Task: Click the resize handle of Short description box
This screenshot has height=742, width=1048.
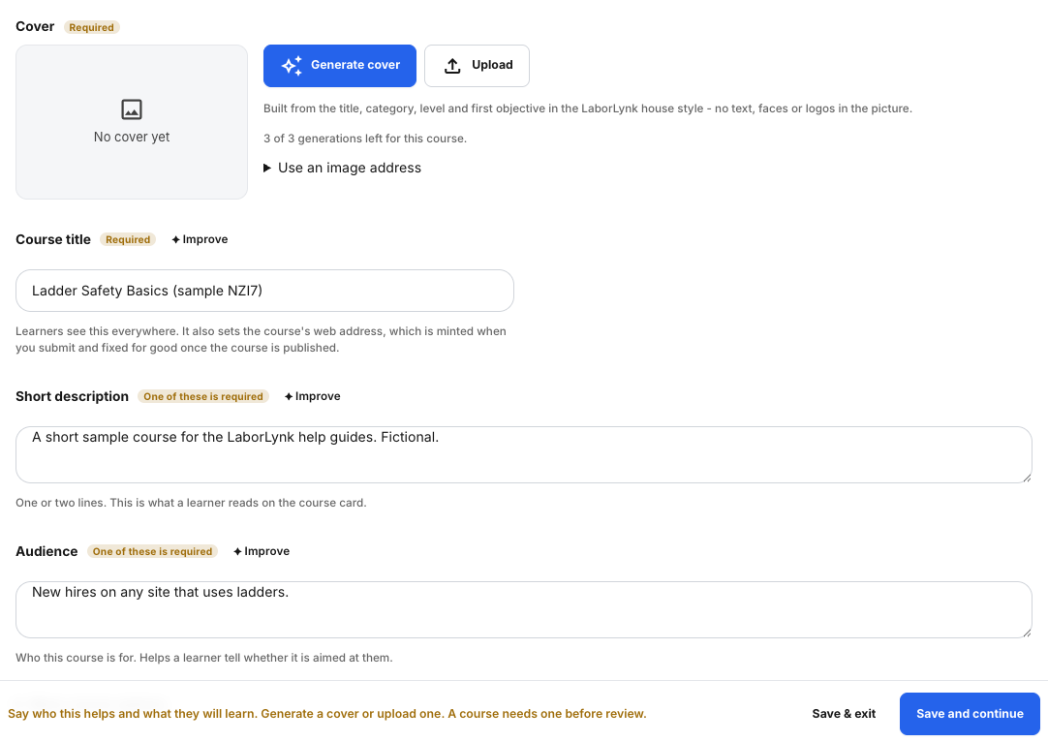Action: (x=1027, y=478)
